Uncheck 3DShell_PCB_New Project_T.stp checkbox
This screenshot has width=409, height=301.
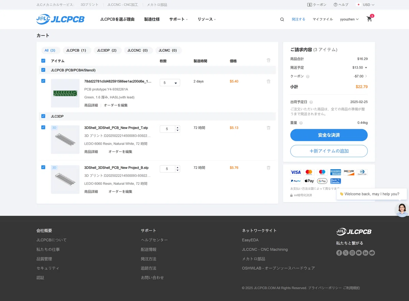point(43,127)
